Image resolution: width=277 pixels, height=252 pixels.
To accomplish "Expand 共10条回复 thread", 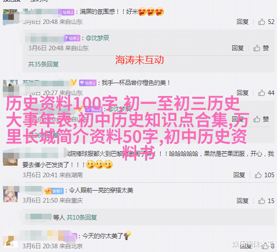I will (x=82, y=217).
